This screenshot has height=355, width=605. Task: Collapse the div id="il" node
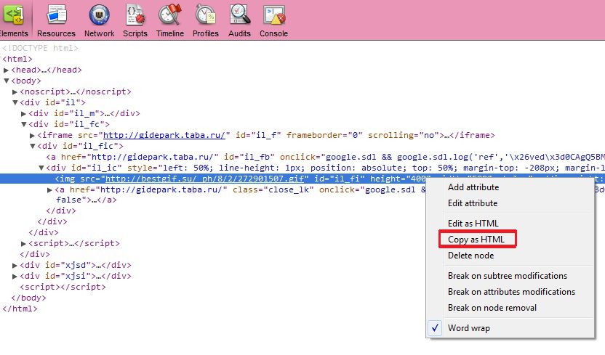coord(15,103)
